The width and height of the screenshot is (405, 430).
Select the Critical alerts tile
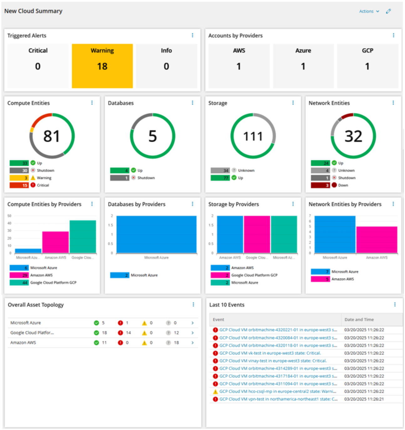coord(38,66)
